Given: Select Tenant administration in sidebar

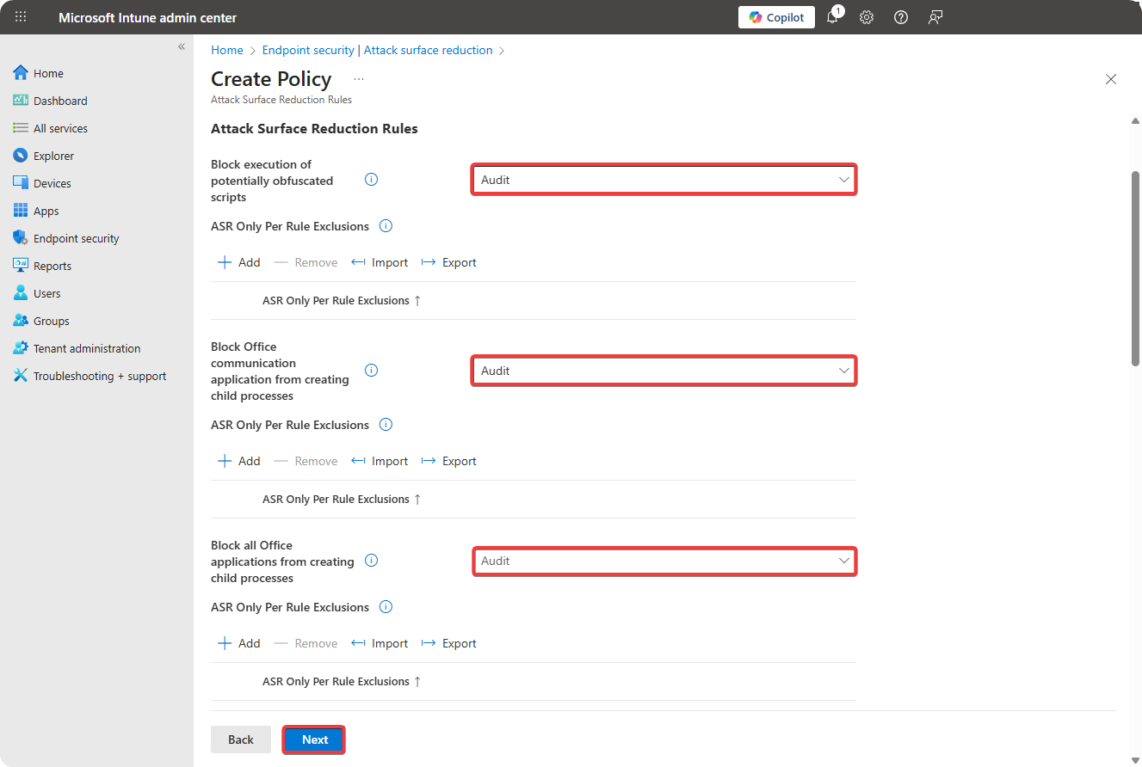Looking at the screenshot, I should (x=86, y=348).
